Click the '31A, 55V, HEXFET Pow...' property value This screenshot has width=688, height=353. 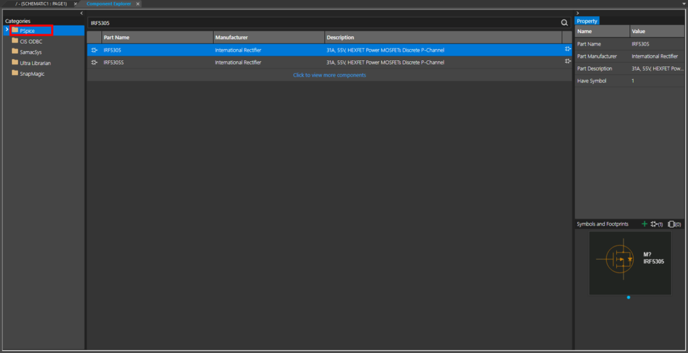pos(657,68)
